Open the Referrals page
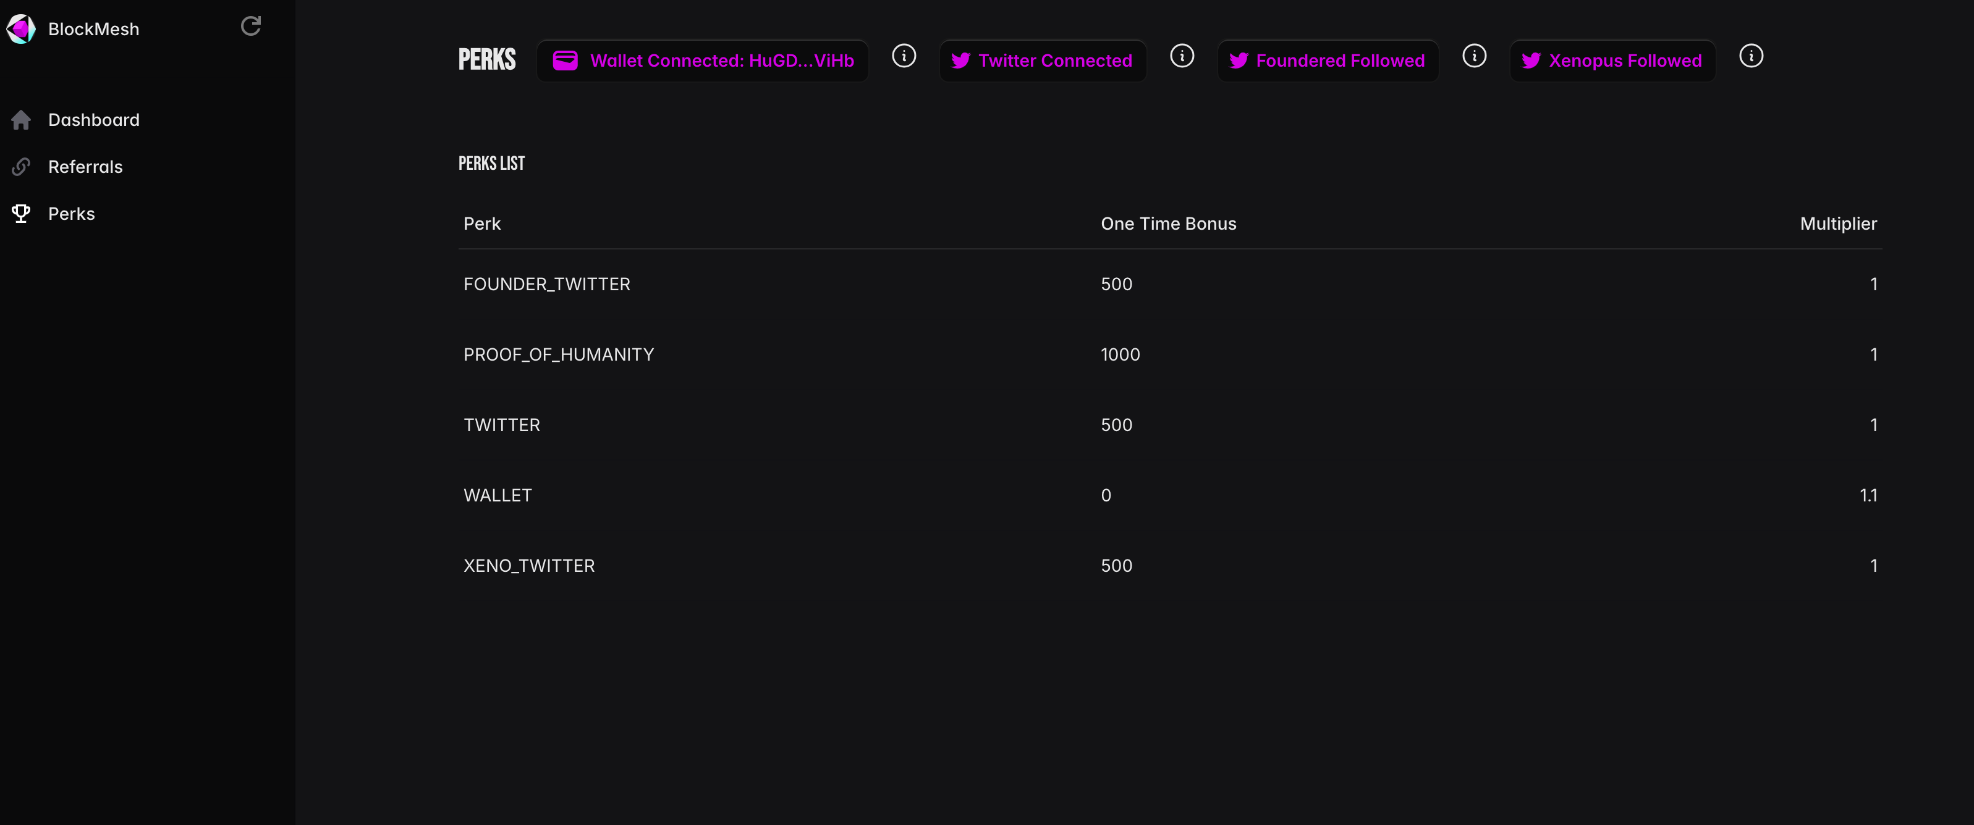Screen dimensions: 1974x825 tap(85, 167)
